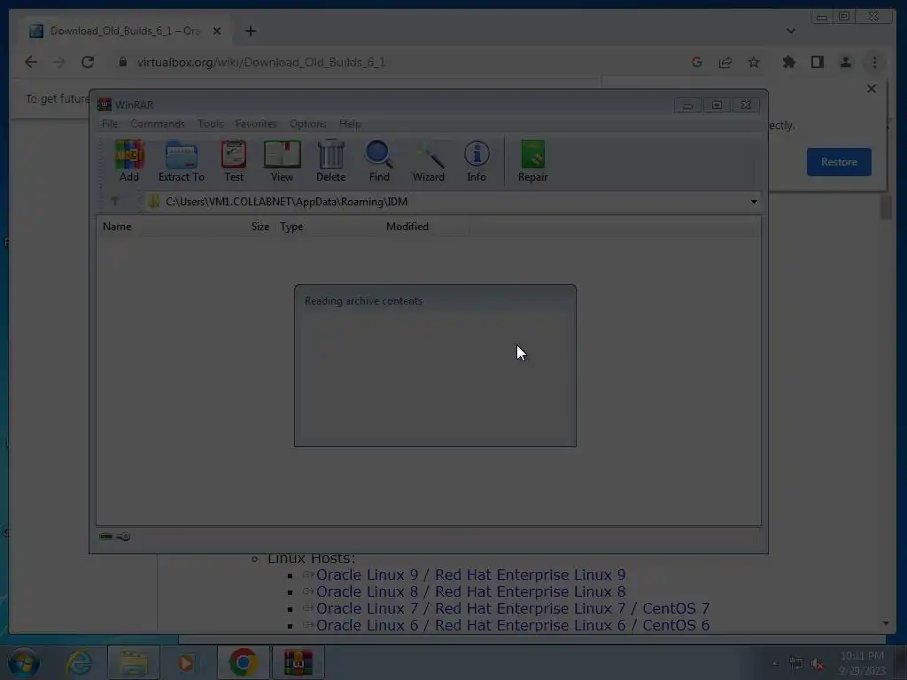Reload the page in Chrome
The height and width of the screenshot is (680, 907).
tap(88, 62)
